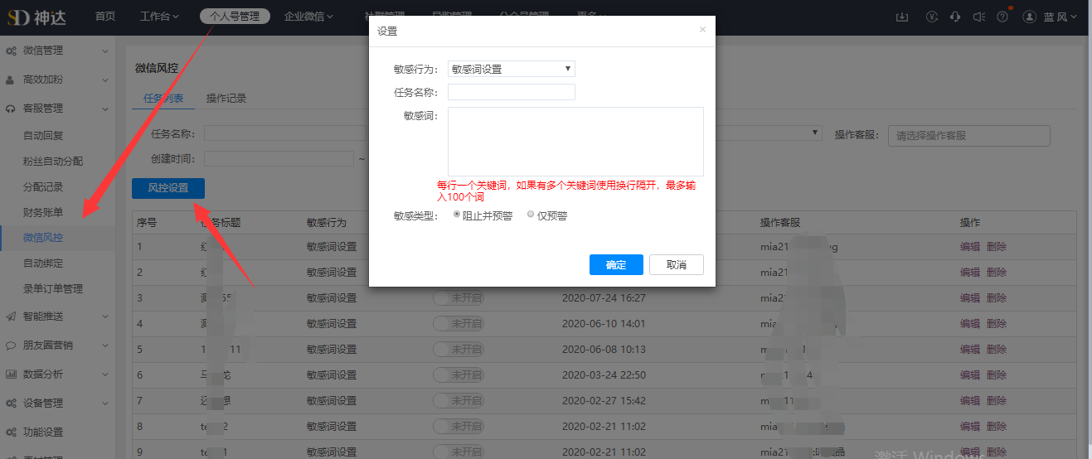Open 粉丝自动分配 in sidebar
Image resolution: width=1092 pixels, height=459 pixels.
[x=53, y=162]
